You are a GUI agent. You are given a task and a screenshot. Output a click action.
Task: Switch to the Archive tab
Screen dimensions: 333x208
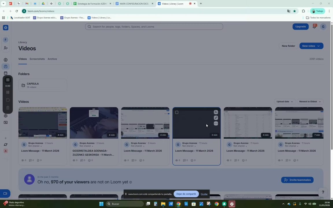52,59
